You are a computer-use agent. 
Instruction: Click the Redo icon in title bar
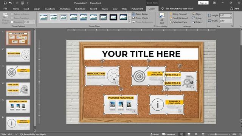point(17,3)
